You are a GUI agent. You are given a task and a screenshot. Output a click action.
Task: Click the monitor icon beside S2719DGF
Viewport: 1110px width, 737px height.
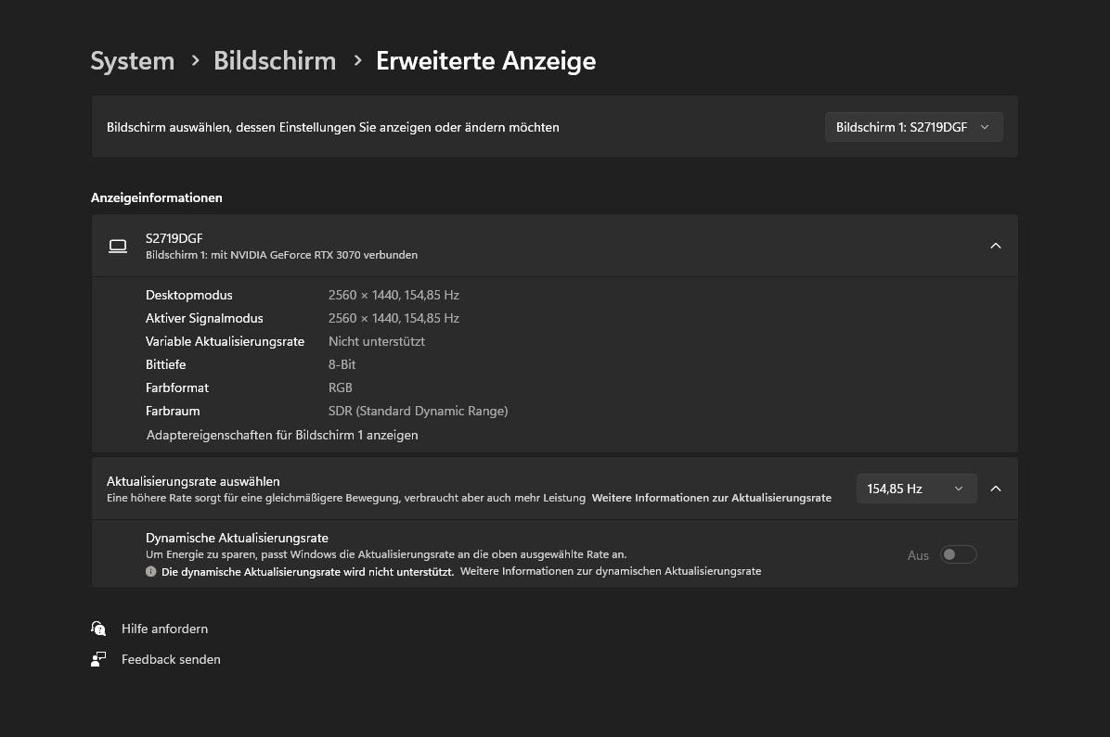(117, 246)
